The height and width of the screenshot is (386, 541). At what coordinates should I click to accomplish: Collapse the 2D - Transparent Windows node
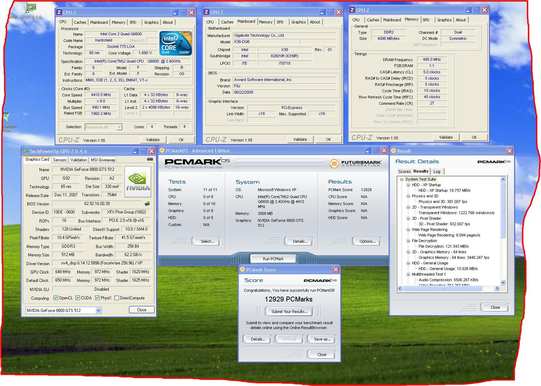point(408,207)
